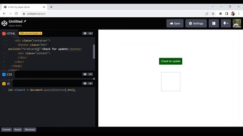Image resolution: width=243 pixels, height=136 pixels.
Task: Open Chrome profile avatar
Action: tap(233, 14)
